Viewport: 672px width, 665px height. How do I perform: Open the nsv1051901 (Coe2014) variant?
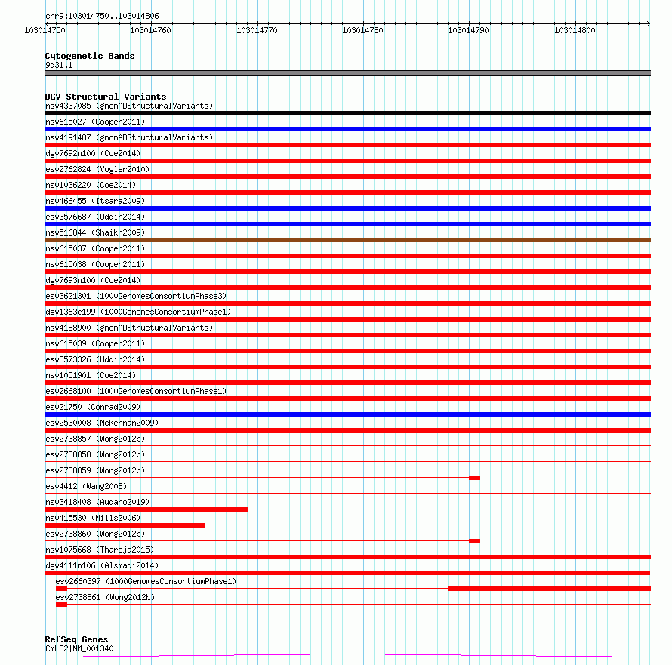pos(91,375)
